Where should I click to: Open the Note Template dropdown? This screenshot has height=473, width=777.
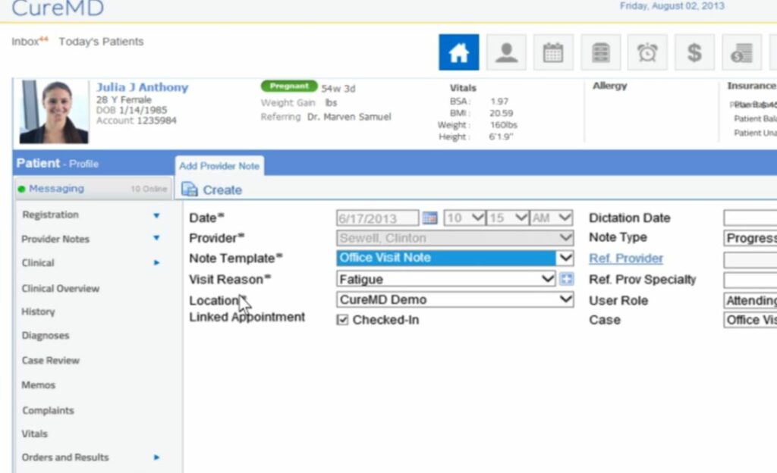455,258
